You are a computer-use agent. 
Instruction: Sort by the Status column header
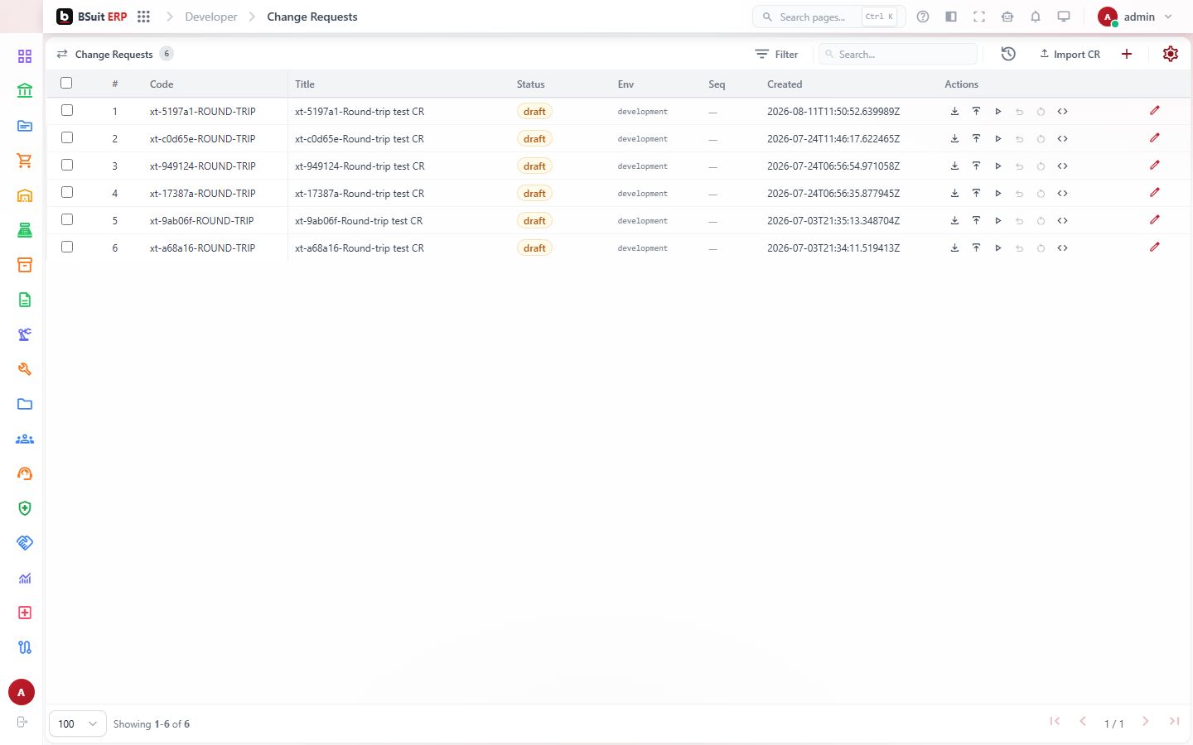click(531, 84)
